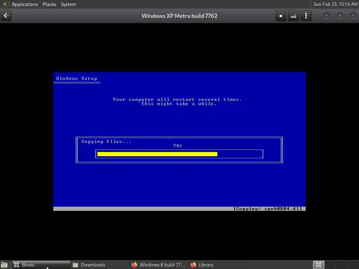Image resolution: width=359 pixels, height=269 pixels.
Task: Click the workspace switcher icon in the bottom panel
Action: pyautogui.click(x=318, y=265)
